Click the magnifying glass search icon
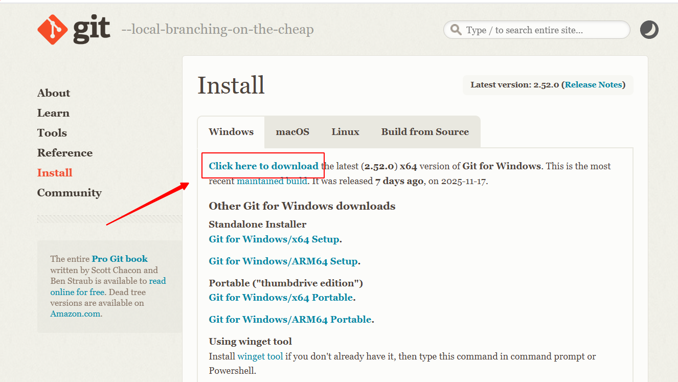Screen dimensions: 678x382 [456, 30]
